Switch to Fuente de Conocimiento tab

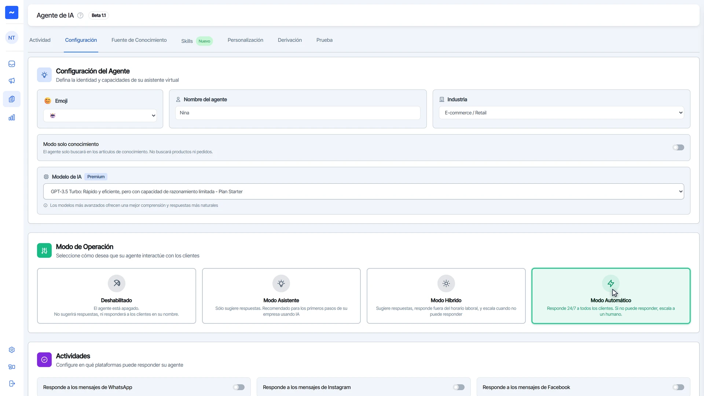(139, 40)
